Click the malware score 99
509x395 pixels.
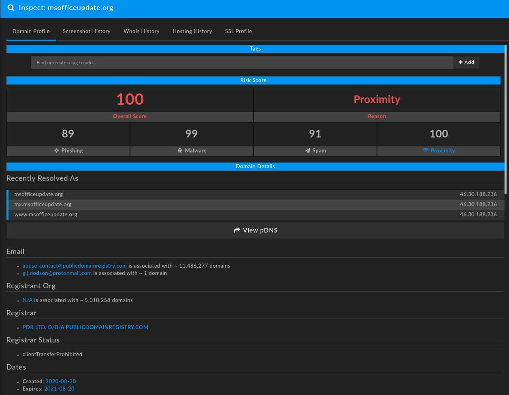tap(192, 134)
